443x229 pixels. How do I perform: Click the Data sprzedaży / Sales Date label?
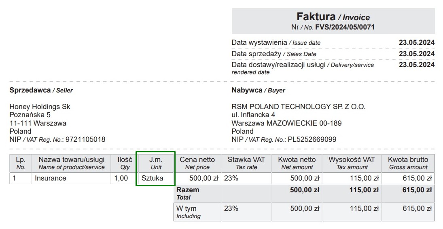(x=274, y=54)
